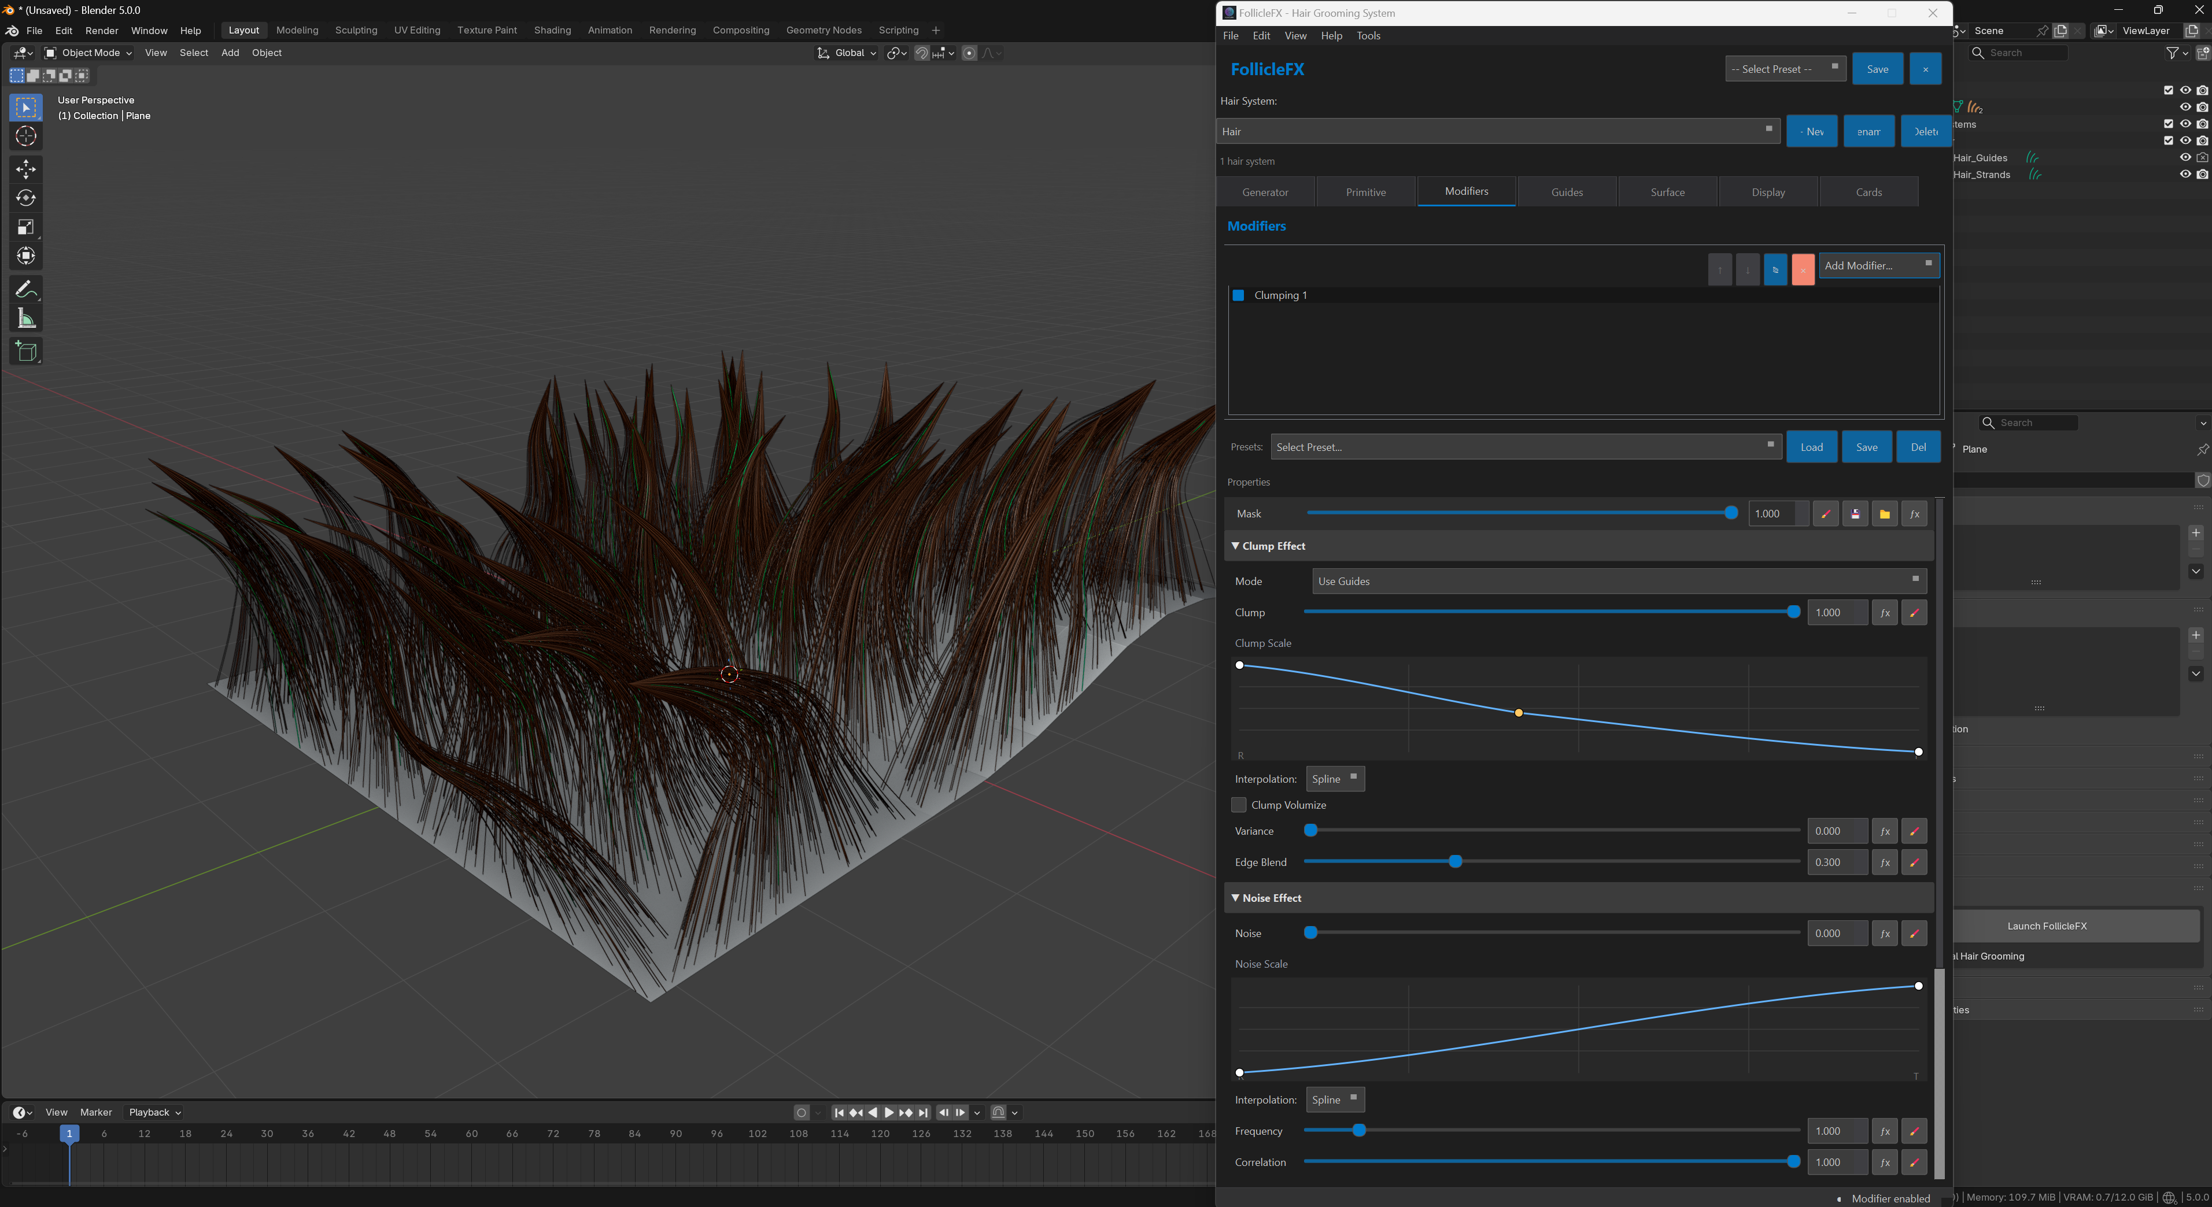Hide Hair_Guides with its eye toggle
Image resolution: width=2212 pixels, height=1207 pixels.
tap(2185, 157)
